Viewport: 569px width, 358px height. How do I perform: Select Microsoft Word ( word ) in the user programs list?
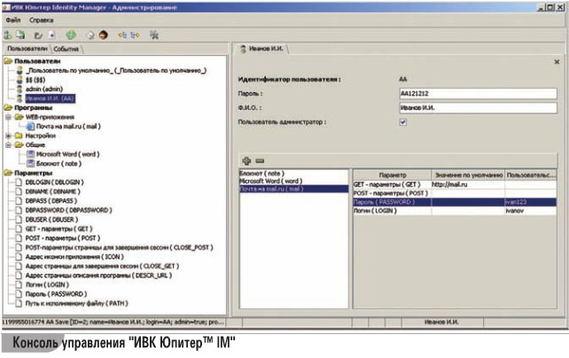coord(294,181)
